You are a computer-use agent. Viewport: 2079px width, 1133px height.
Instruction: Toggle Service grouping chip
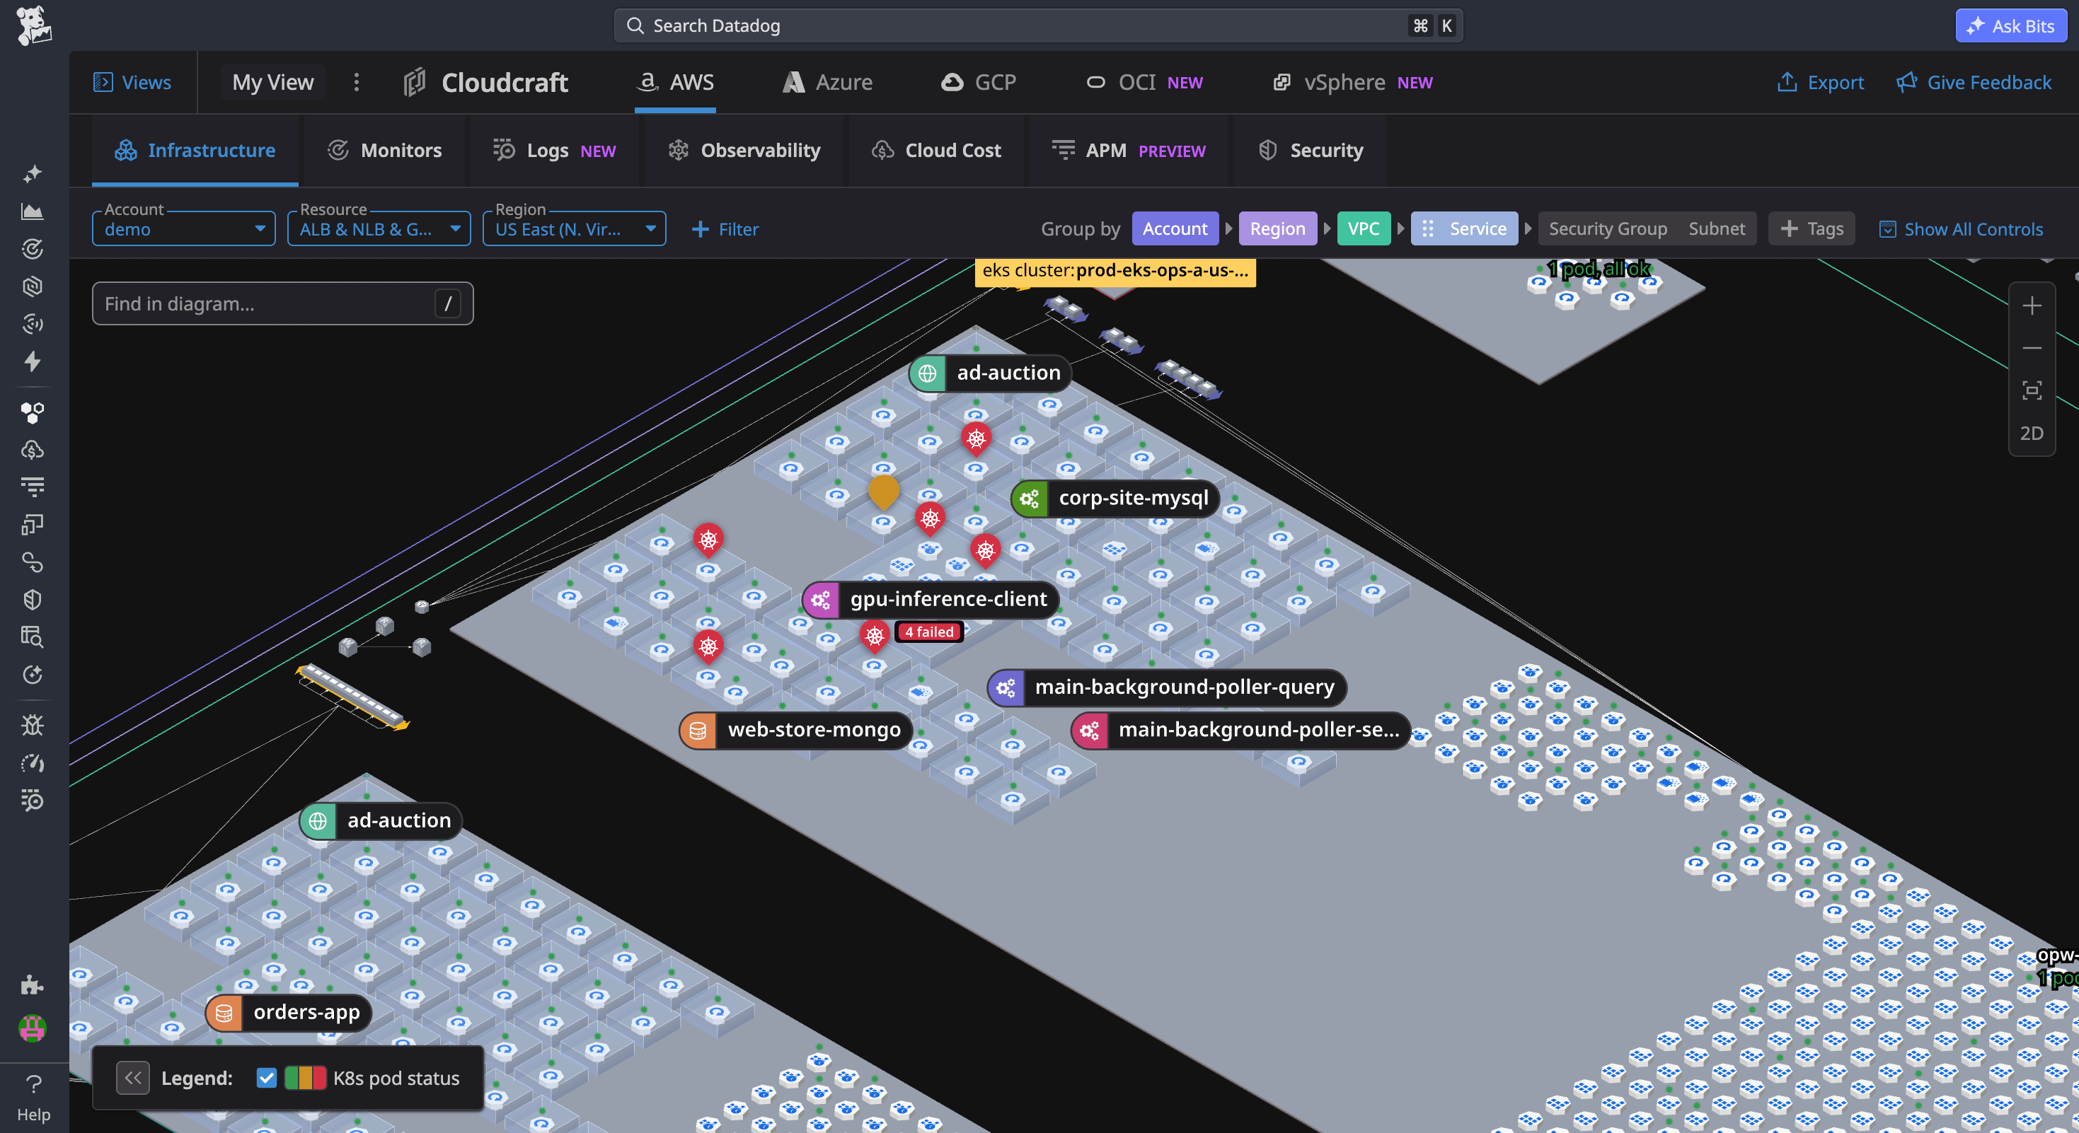pyautogui.click(x=1464, y=229)
